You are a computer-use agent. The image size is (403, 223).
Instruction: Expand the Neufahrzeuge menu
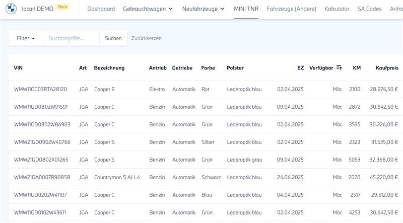click(204, 9)
